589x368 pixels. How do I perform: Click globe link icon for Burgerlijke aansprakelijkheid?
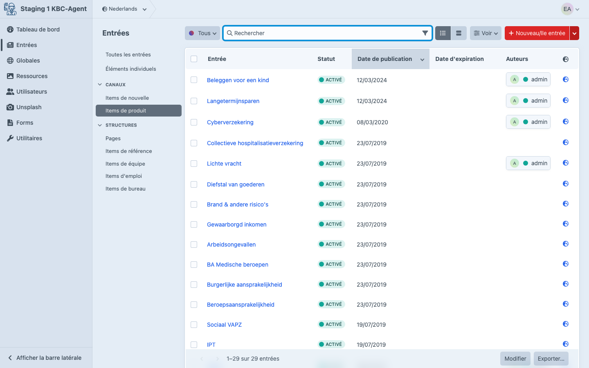[566, 284]
